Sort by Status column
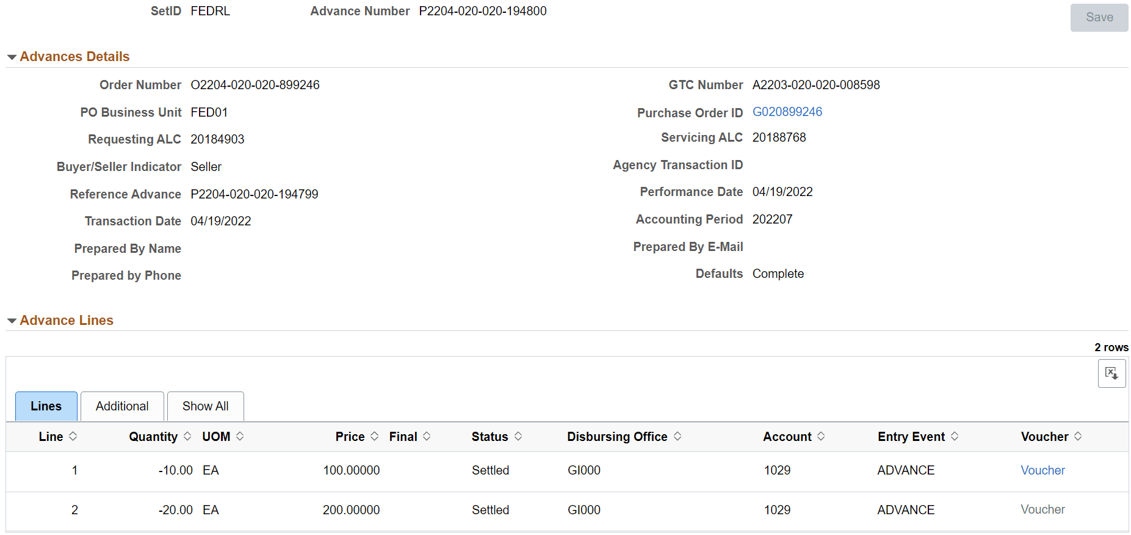 pyautogui.click(x=497, y=437)
